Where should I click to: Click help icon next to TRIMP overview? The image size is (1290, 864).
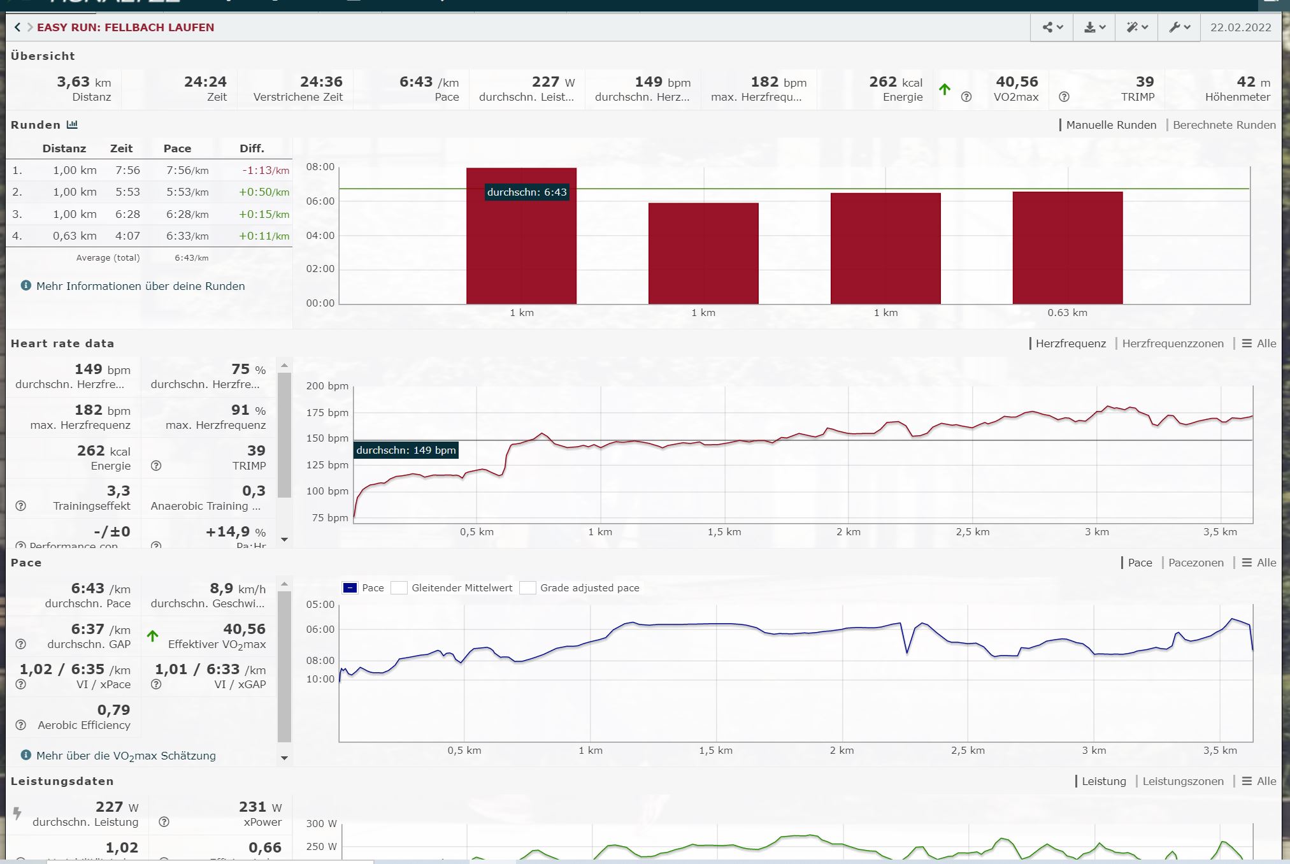point(1064,97)
